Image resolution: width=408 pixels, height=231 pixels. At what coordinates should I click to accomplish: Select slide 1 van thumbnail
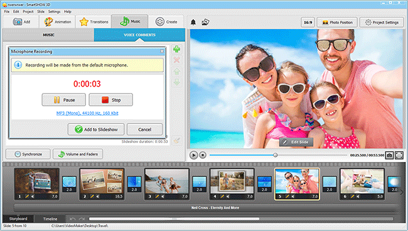point(36,184)
